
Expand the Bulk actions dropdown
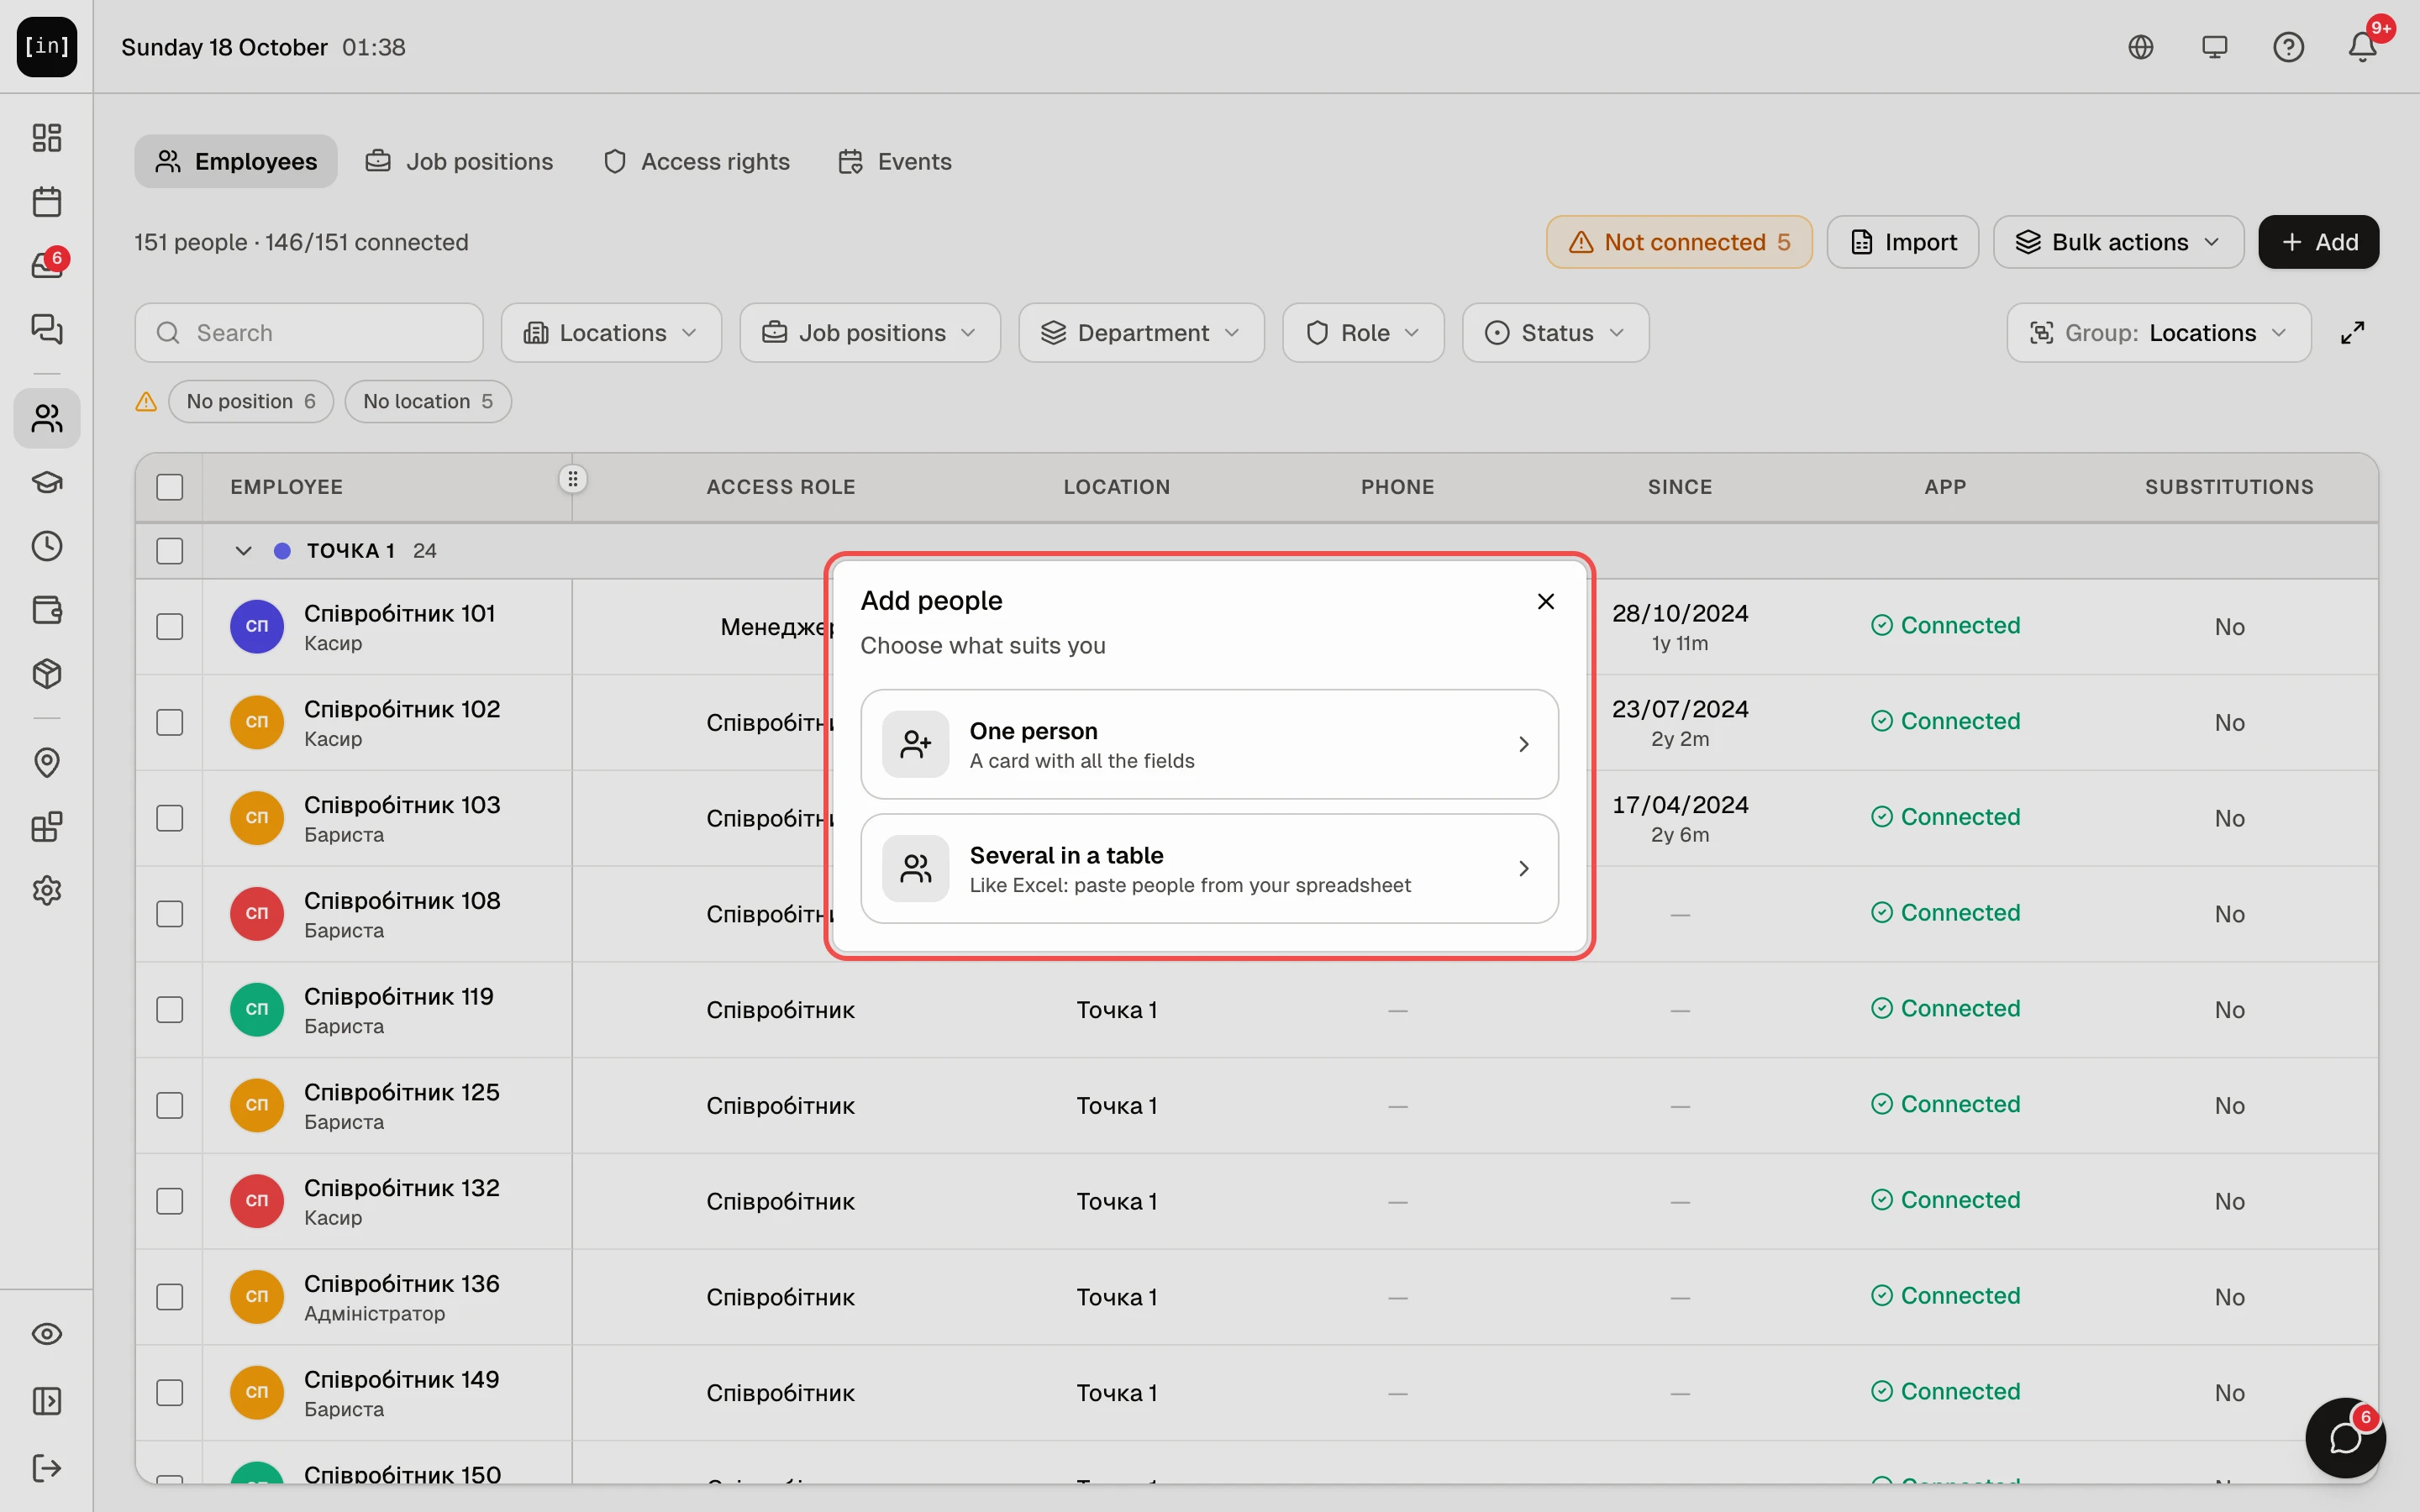tap(2118, 242)
